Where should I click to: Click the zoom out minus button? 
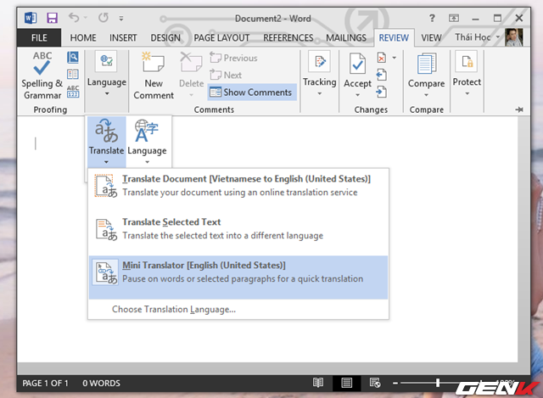click(x=395, y=383)
